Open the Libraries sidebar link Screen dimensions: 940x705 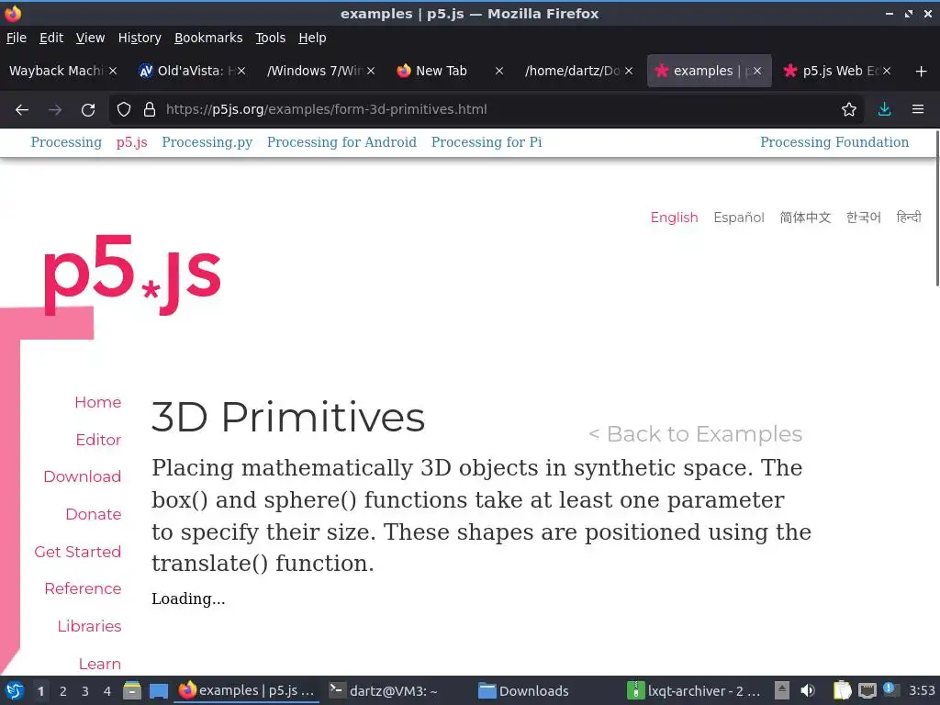click(89, 626)
